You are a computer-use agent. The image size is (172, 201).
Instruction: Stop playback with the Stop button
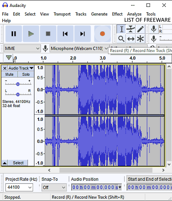[x=48, y=34]
